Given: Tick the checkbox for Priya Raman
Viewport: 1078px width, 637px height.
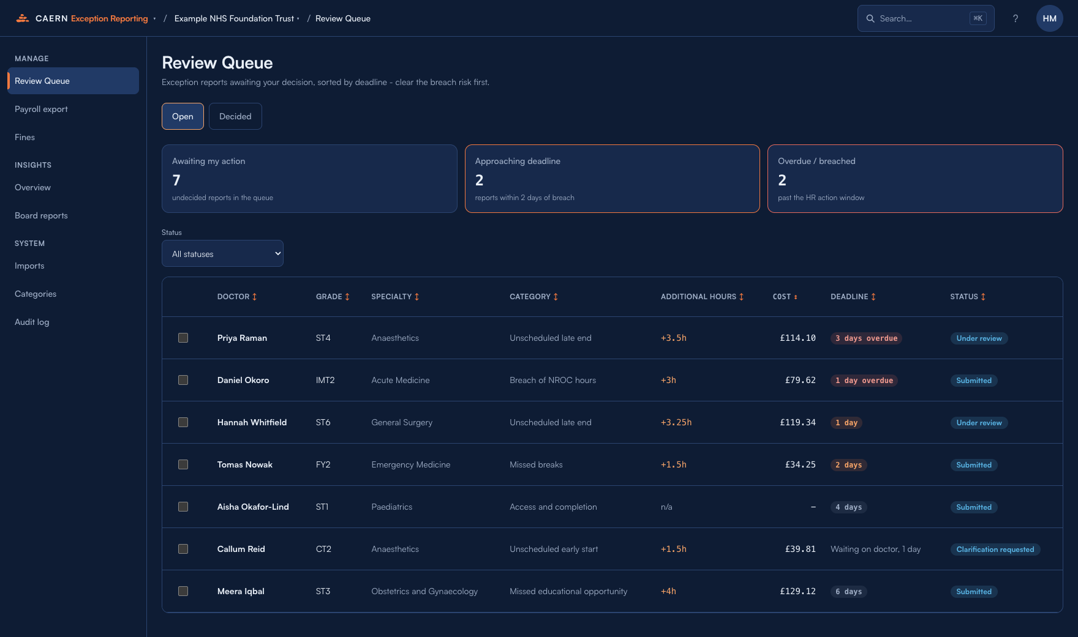Looking at the screenshot, I should (183, 338).
